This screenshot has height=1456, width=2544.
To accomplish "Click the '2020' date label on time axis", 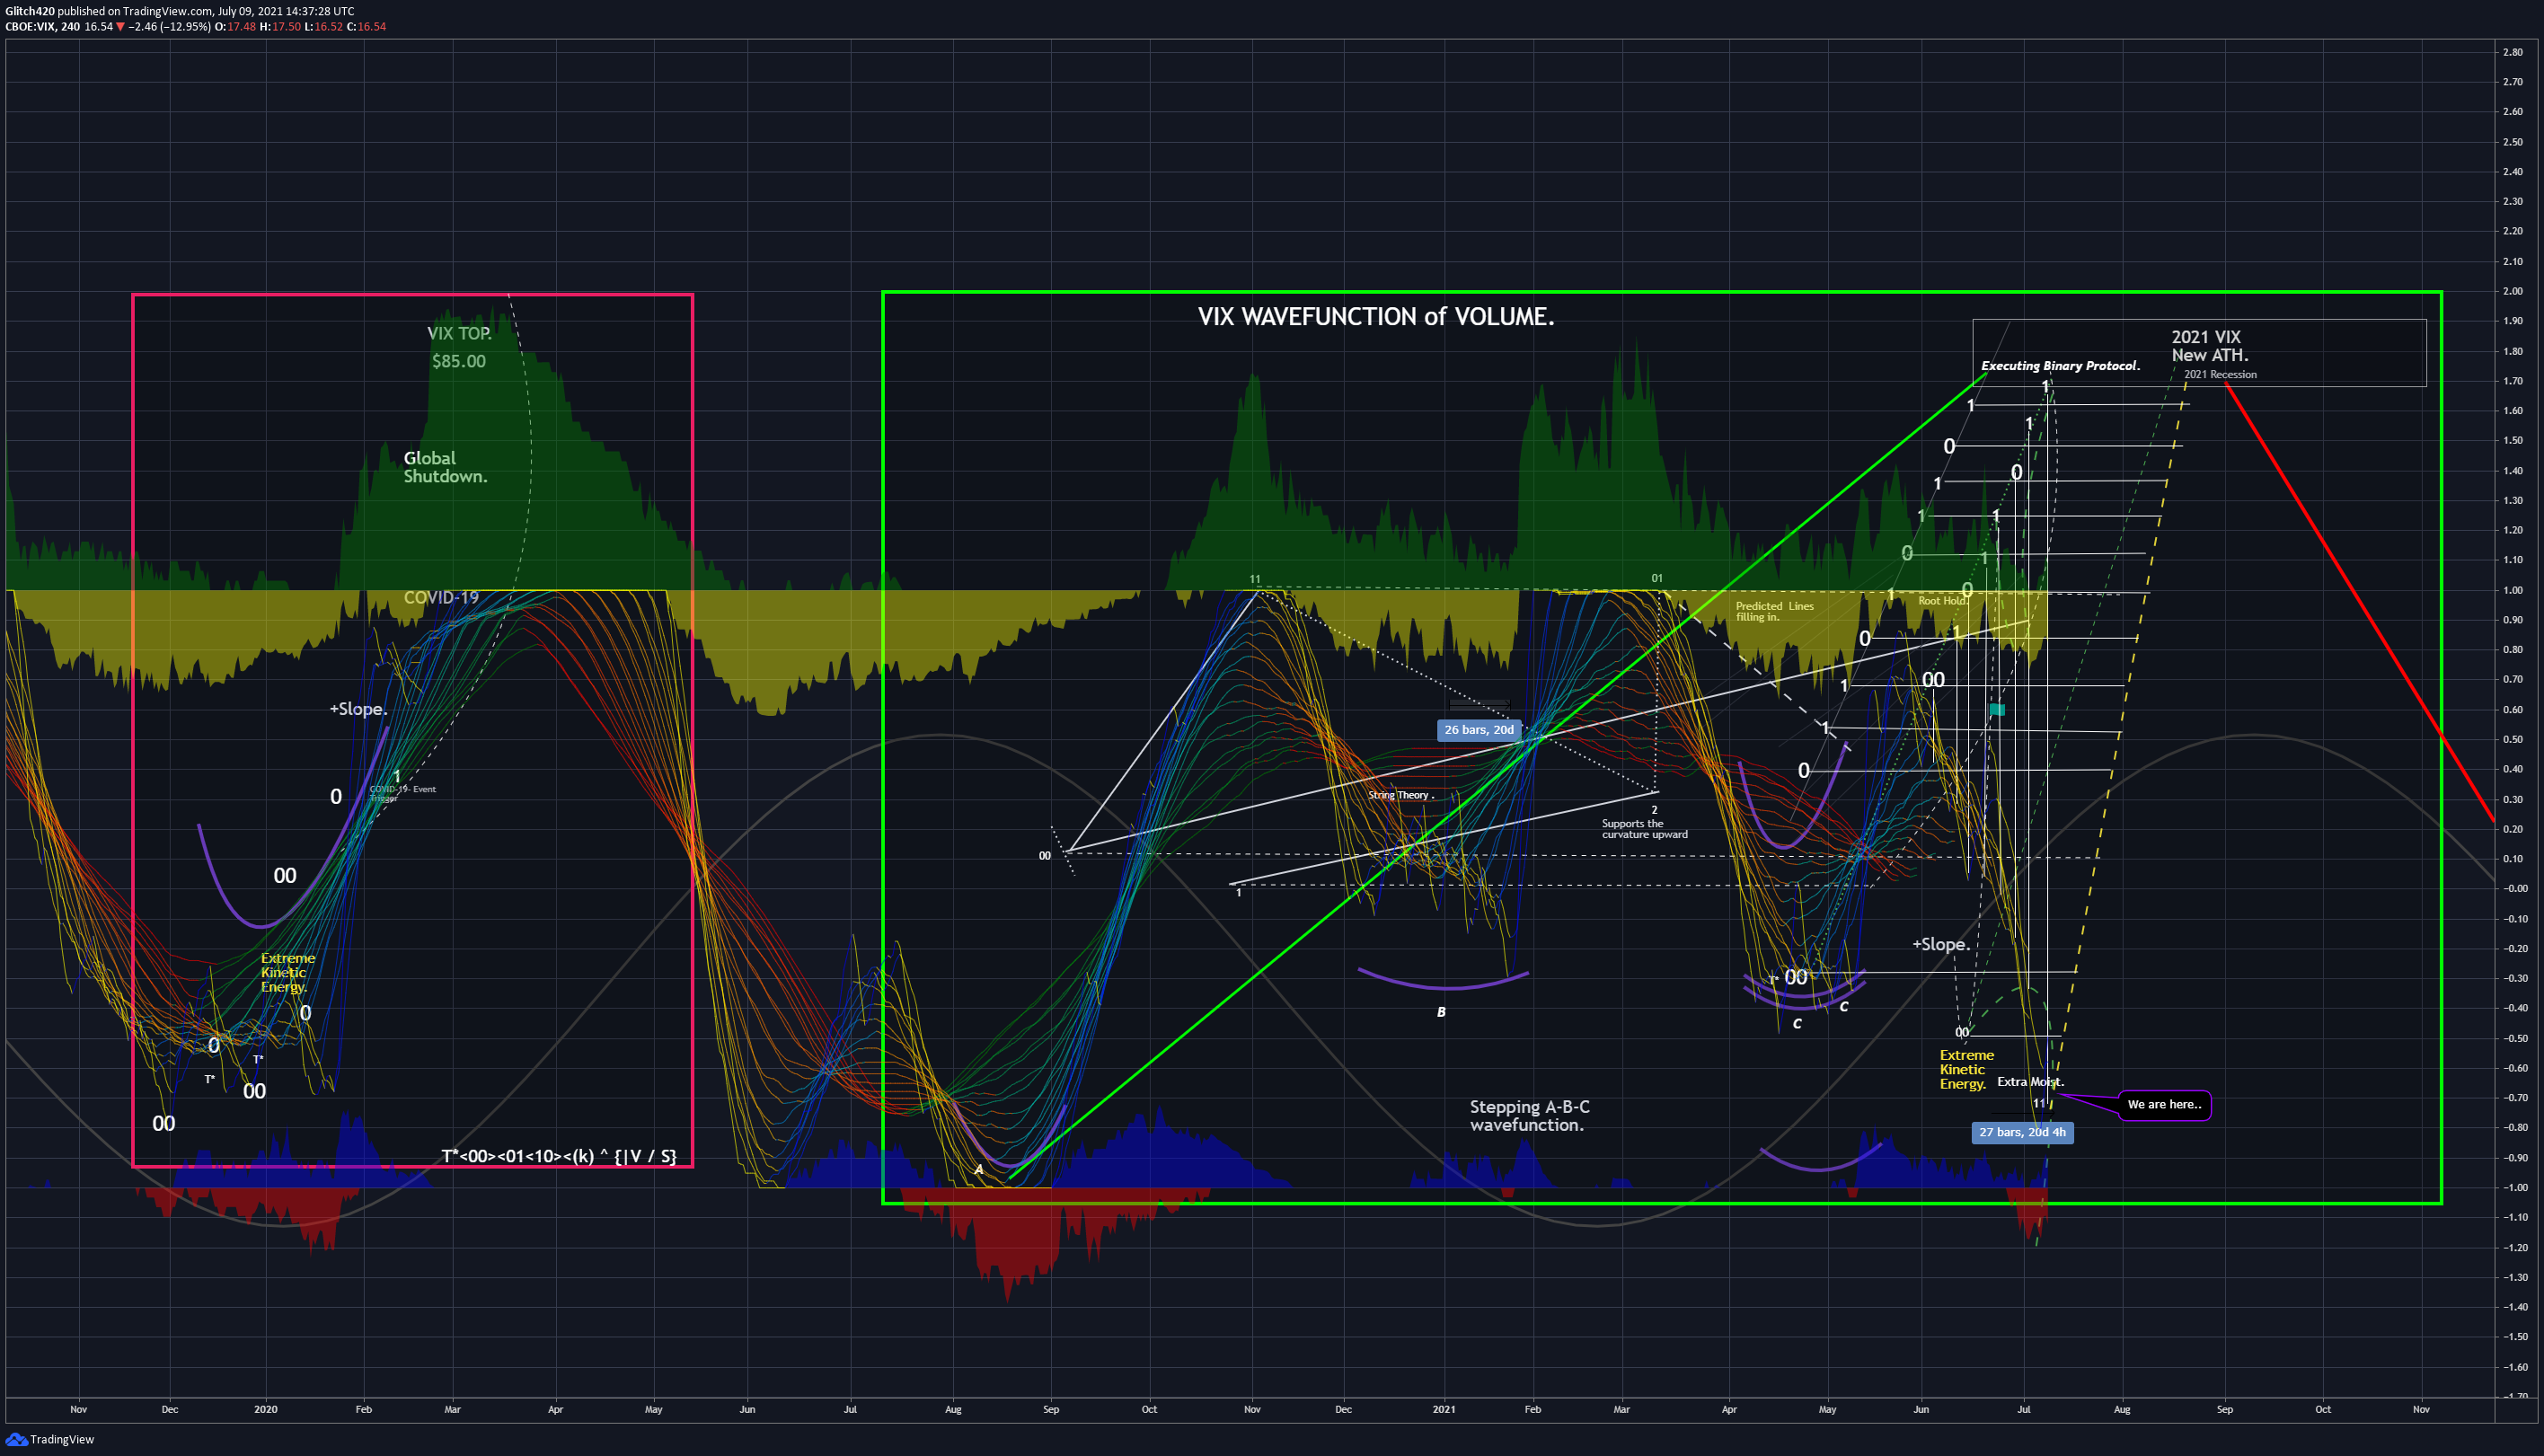I will point(265,1410).
